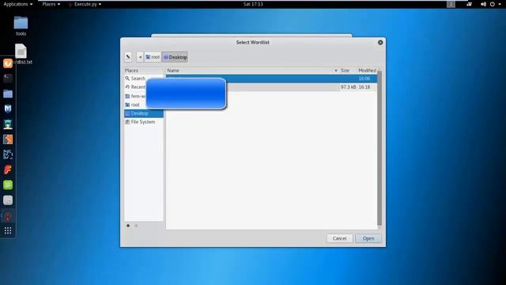This screenshot has height=285, width=506.
Task: Launch Metasploit from the dock
Action: point(8,109)
